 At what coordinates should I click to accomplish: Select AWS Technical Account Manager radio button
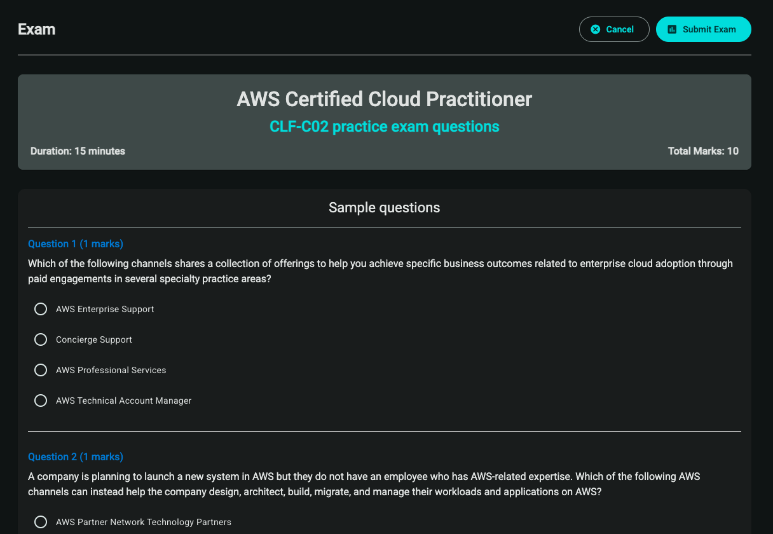[x=41, y=400]
